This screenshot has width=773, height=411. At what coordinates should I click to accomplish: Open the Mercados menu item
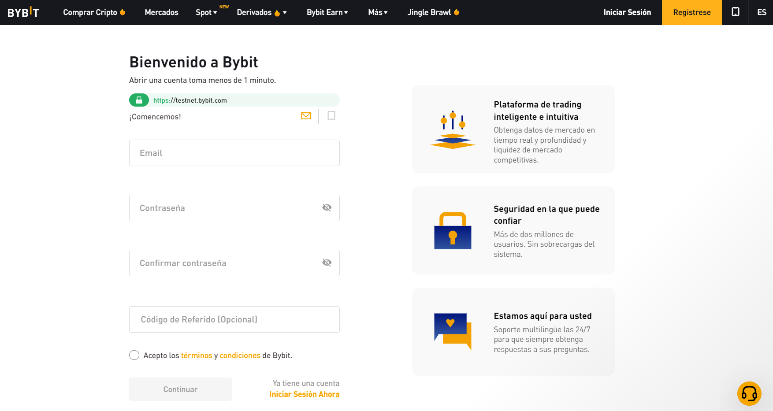(161, 12)
